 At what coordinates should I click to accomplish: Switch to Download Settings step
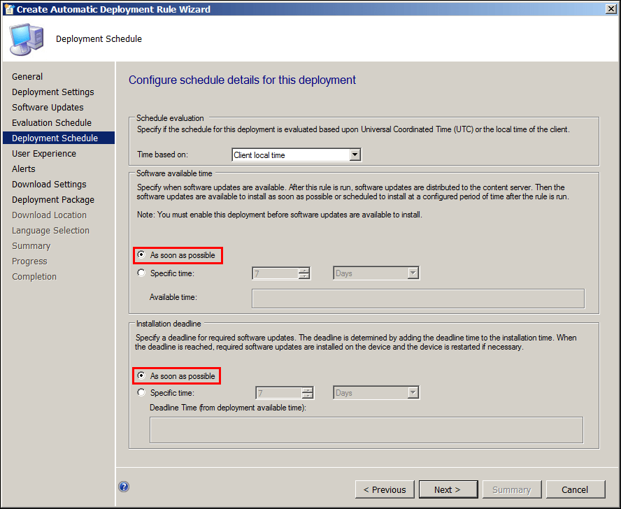pos(49,185)
